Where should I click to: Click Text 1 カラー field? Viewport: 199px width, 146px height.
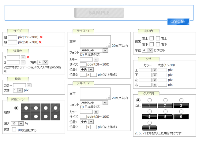[x=86, y=60]
